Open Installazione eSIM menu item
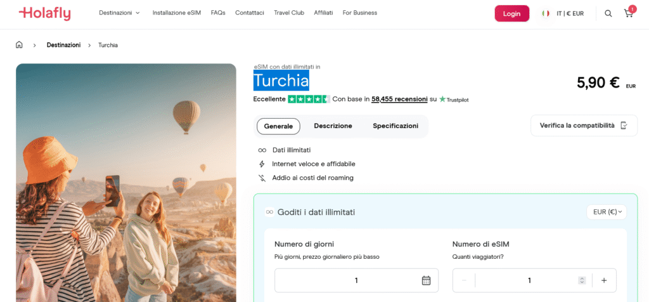This screenshot has width=649, height=302. [176, 13]
